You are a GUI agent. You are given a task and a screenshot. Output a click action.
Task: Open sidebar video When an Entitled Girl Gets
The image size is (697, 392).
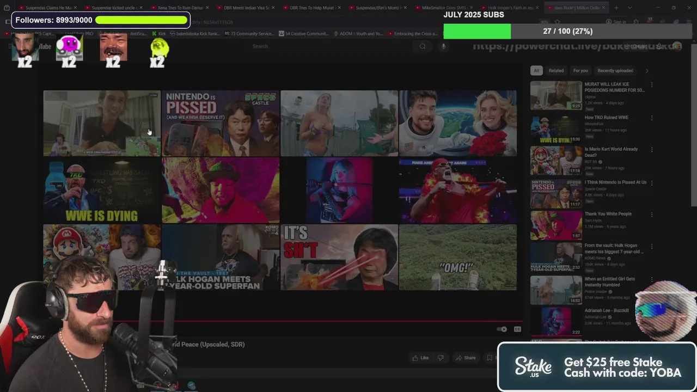(x=610, y=281)
